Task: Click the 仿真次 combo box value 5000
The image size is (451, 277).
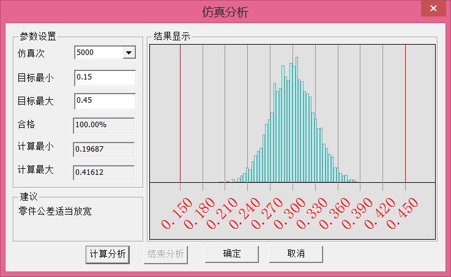Action: click(98, 53)
